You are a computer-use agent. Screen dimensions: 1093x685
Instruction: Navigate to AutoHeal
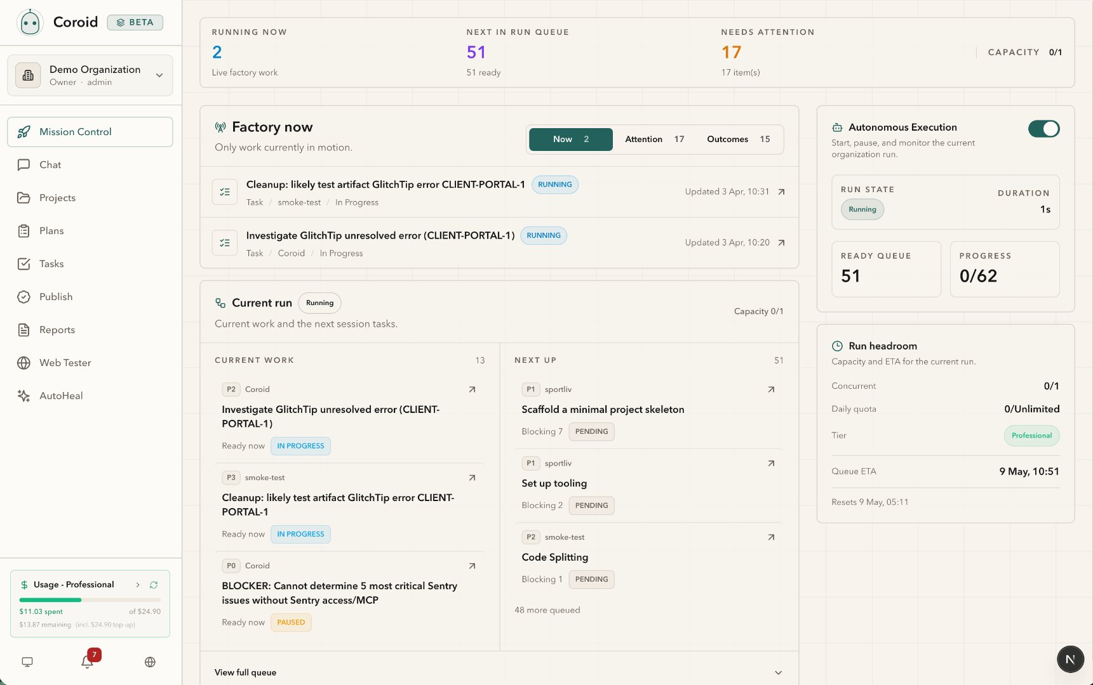tap(90, 396)
